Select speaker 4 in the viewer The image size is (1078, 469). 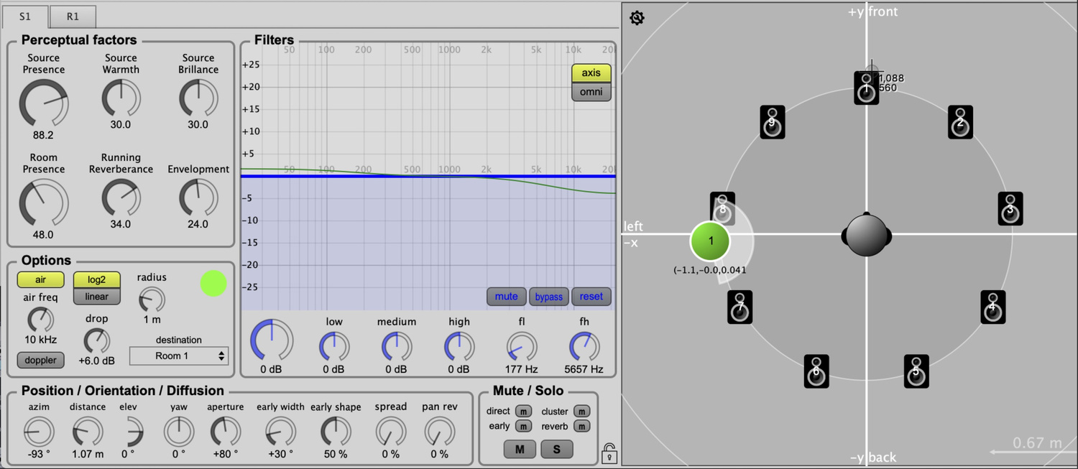point(992,307)
